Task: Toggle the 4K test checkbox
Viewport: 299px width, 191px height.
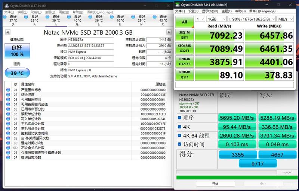Action: (x=179, y=127)
